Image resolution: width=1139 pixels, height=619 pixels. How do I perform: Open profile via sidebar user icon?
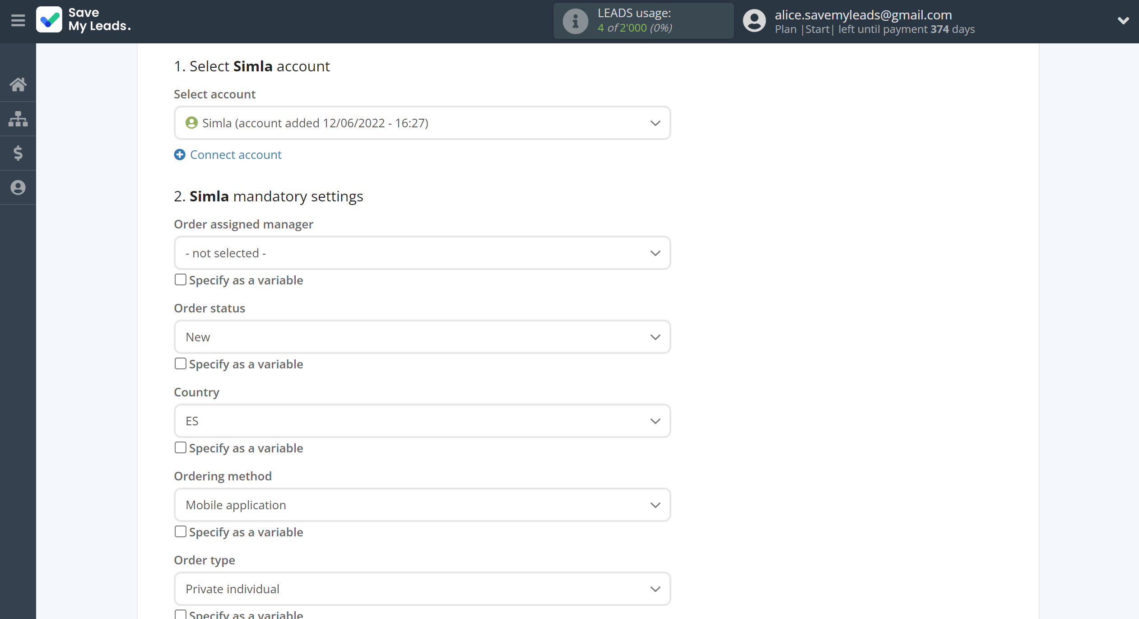coord(18,187)
